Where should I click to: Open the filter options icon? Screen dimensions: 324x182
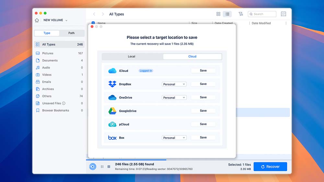pyautogui.click(x=241, y=14)
